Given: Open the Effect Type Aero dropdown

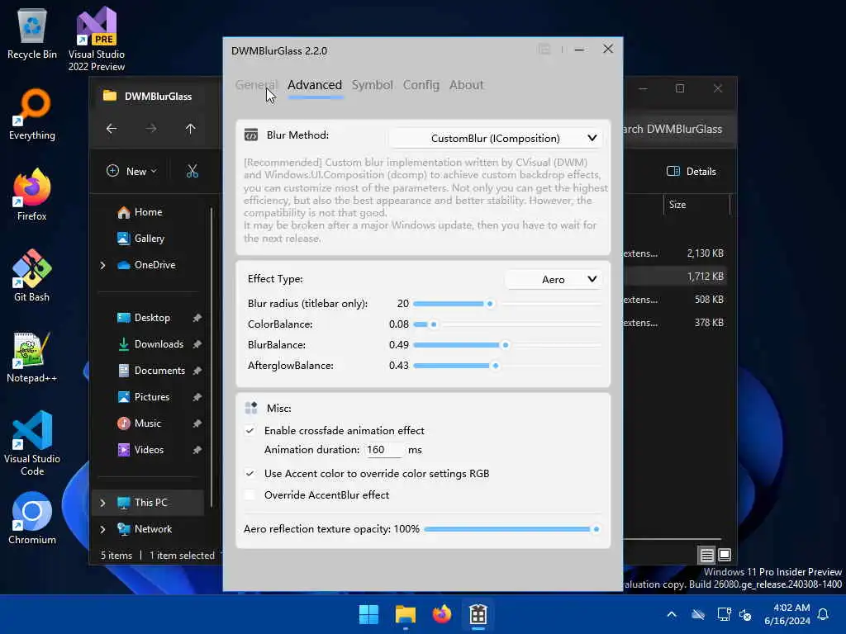Looking at the screenshot, I should click(554, 279).
